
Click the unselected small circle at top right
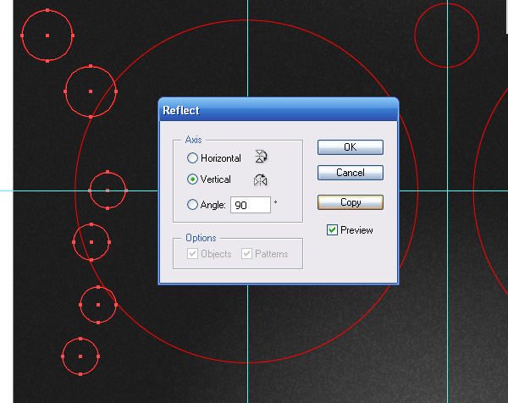pyautogui.click(x=447, y=36)
